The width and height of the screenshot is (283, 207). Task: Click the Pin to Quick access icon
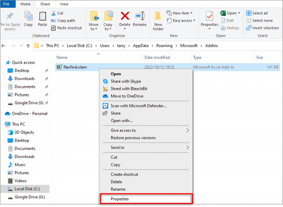10,16
